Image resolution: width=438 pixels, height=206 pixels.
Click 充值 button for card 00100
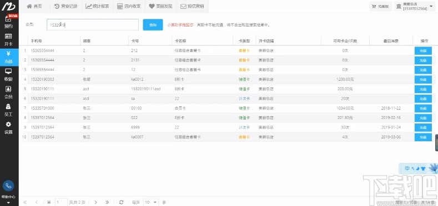[x=423, y=109]
